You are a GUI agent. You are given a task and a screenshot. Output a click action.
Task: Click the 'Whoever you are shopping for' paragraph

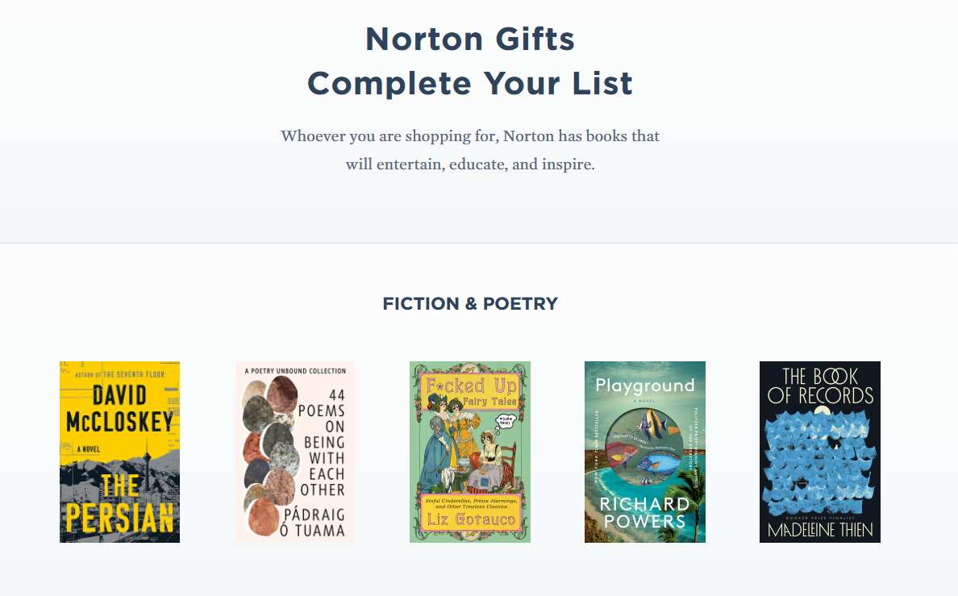(470, 150)
